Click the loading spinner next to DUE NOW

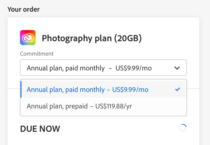(183, 128)
